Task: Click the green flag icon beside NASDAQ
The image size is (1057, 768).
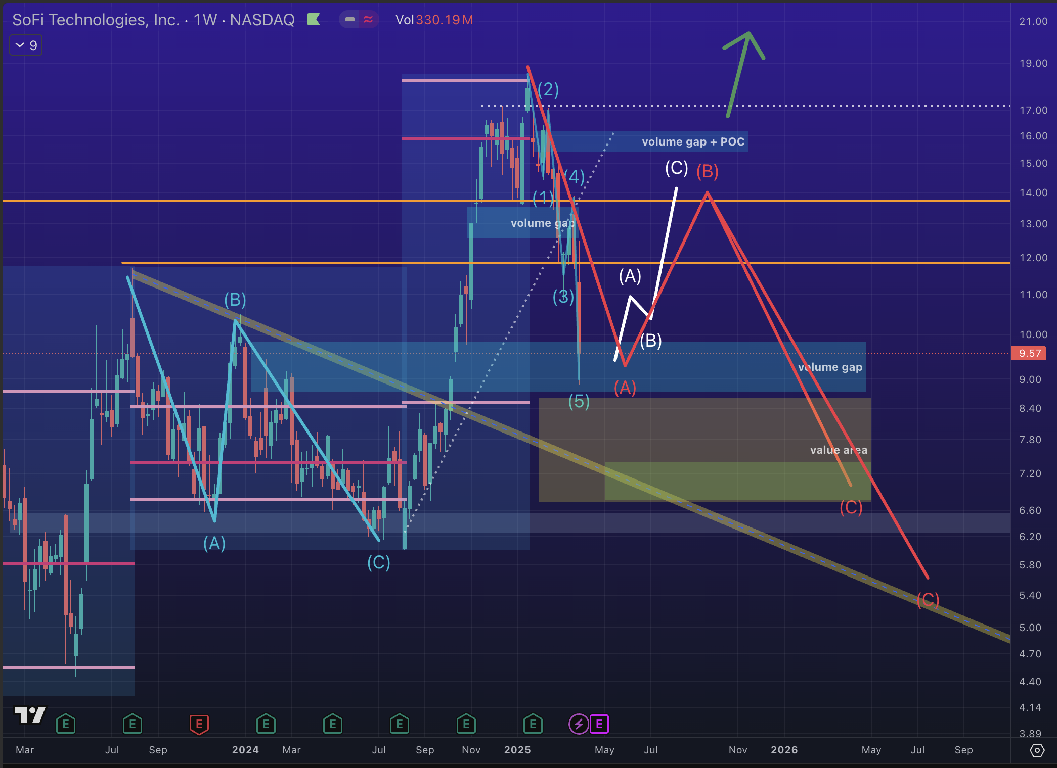Action: [314, 20]
